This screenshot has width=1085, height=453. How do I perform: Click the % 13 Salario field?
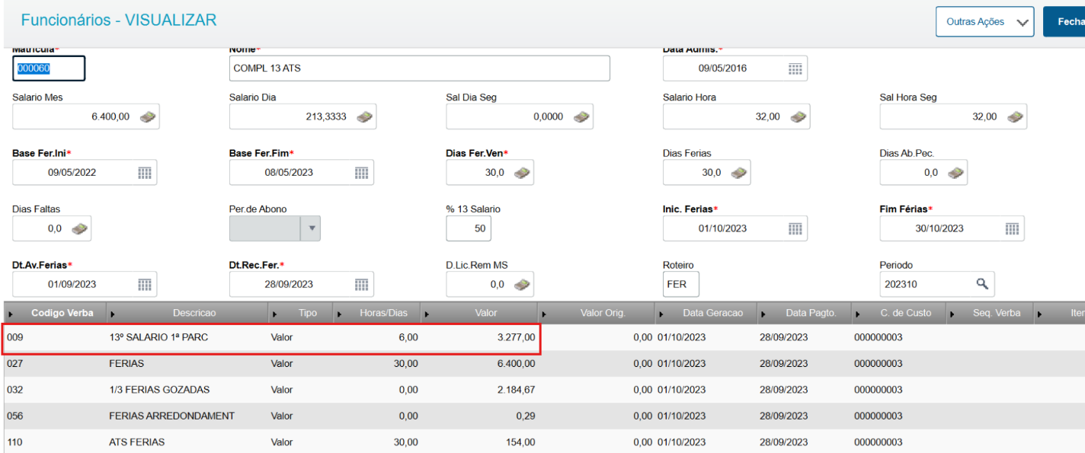(469, 228)
